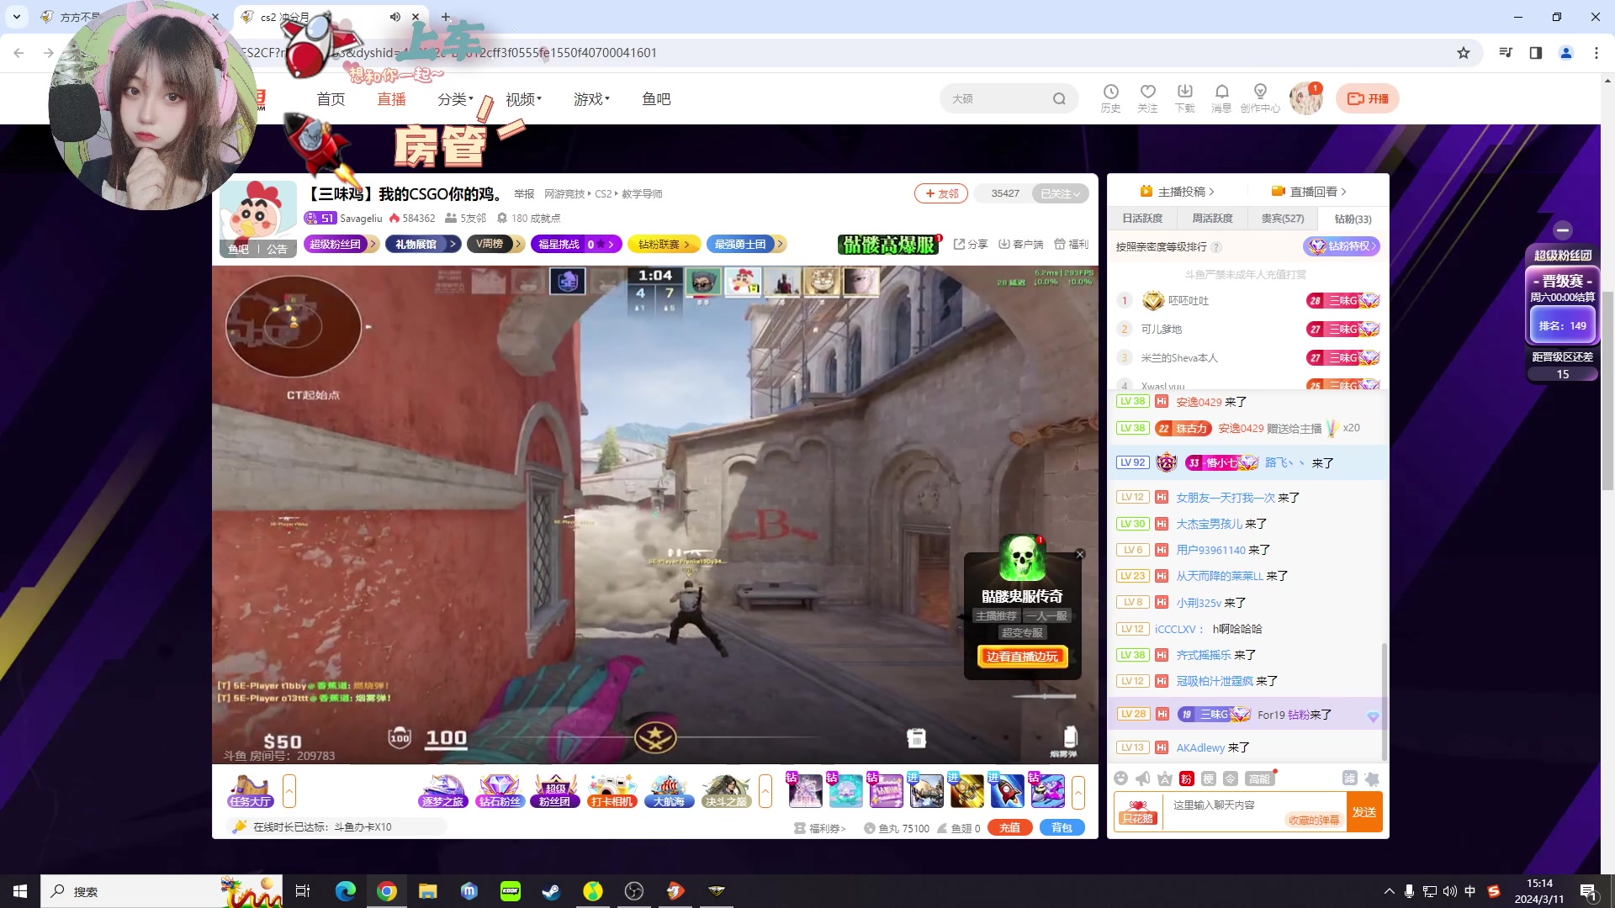Toggle the 已关注 followed button
This screenshot has width=1615, height=908.
coord(1060,193)
